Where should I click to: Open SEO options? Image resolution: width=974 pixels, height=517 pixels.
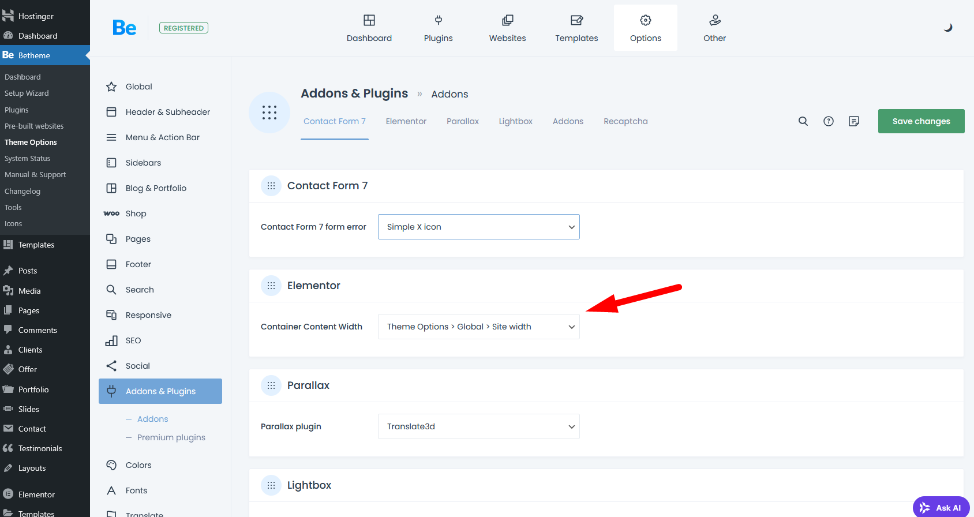(x=160, y=340)
